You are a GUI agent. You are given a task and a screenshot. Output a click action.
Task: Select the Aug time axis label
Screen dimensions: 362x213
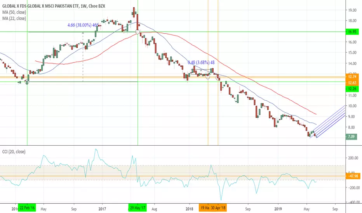click(x=154, y=209)
